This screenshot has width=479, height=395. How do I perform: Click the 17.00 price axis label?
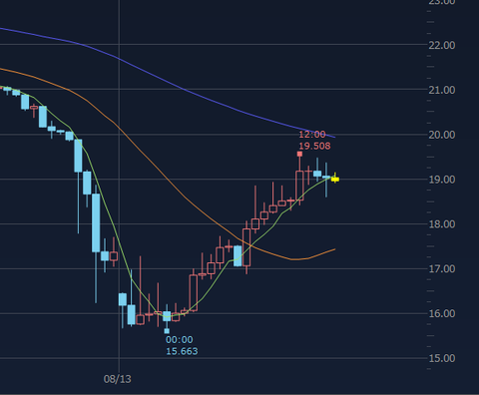coord(442,268)
